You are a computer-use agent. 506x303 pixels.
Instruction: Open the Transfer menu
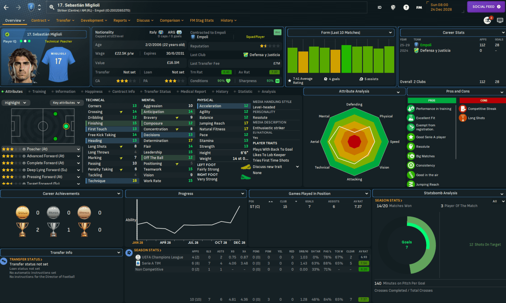pos(65,21)
